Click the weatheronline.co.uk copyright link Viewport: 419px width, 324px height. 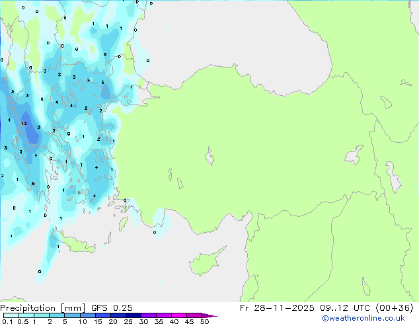tap(363, 318)
